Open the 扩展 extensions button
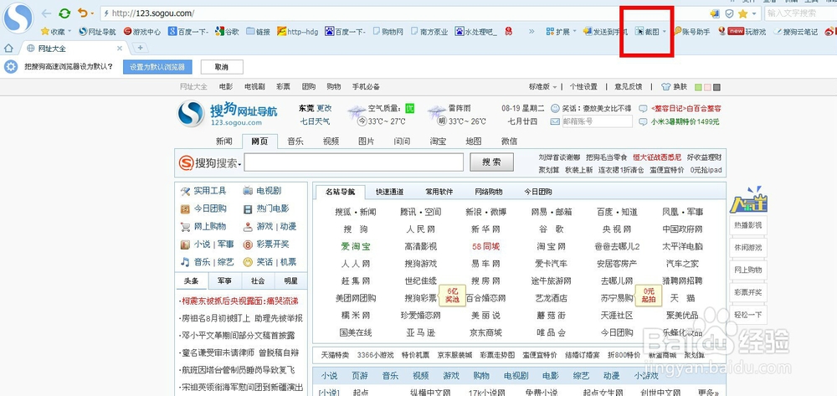 tap(557, 32)
